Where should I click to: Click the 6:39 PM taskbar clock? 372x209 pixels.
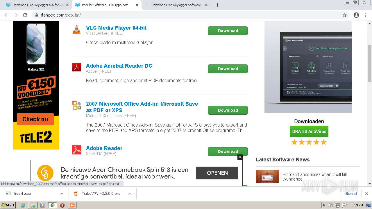(357, 205)
